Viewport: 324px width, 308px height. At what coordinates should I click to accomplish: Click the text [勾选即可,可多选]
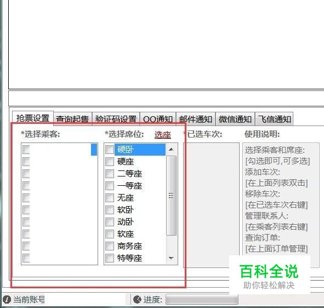tap(278, 161)
